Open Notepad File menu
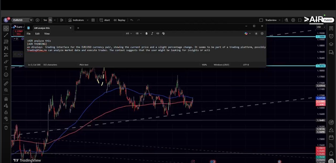 point(29,34)
